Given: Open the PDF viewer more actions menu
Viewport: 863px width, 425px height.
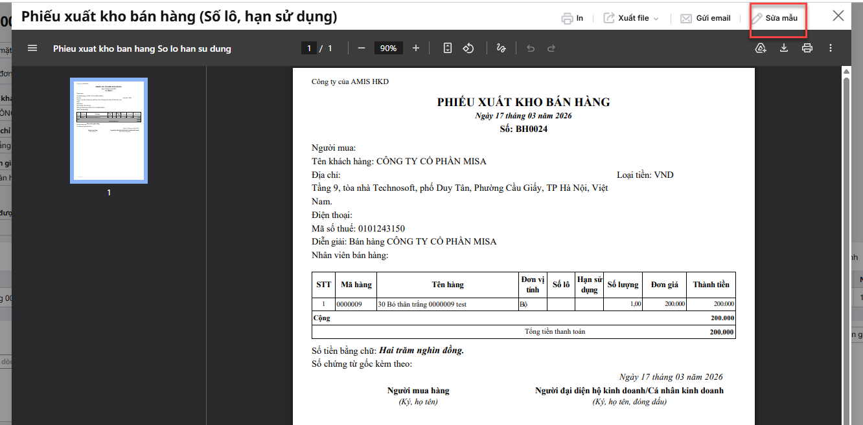Looking at the screenshot, I should pyautogui.click(x=831, y=49).
